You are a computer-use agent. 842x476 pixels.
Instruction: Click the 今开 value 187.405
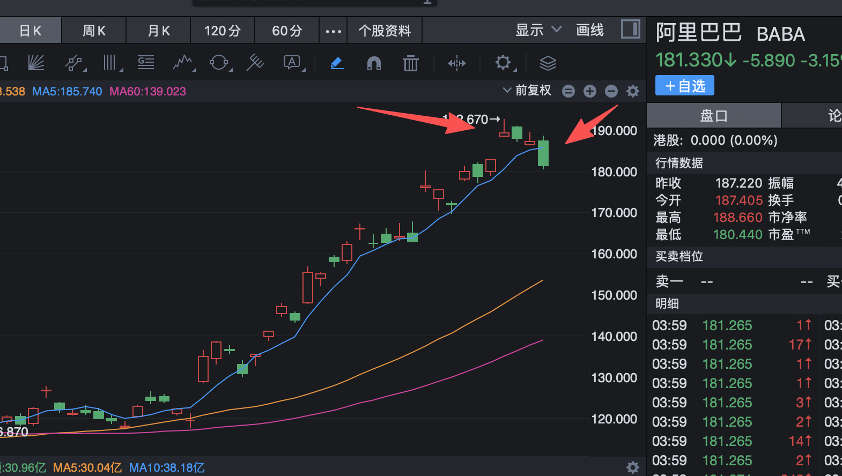click(x=738, y=200)
